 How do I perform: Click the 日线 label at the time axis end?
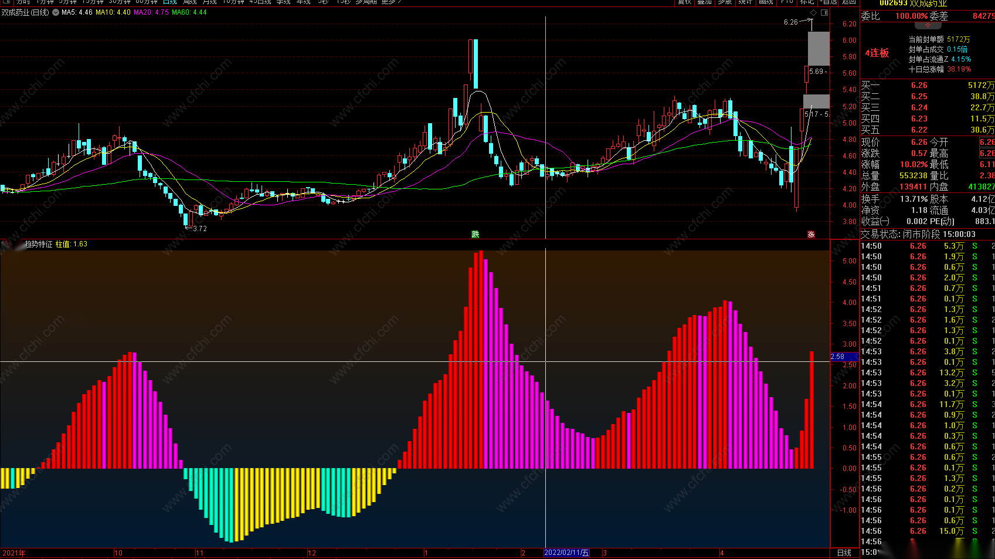(844, 553)
